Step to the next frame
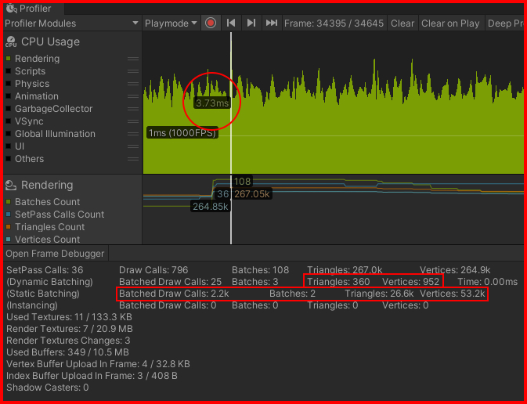This screenshot has height=404, width=527. (x=251, y=23)
